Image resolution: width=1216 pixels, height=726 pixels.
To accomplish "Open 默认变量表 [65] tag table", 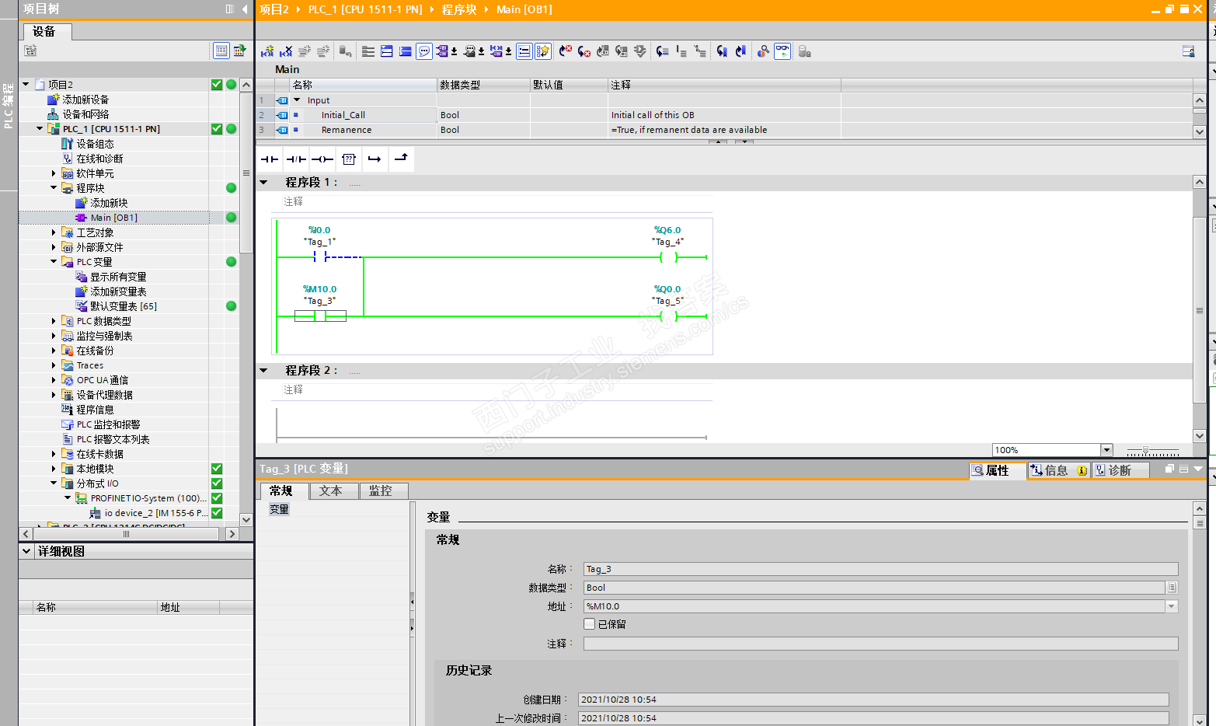I will point(124,306).
